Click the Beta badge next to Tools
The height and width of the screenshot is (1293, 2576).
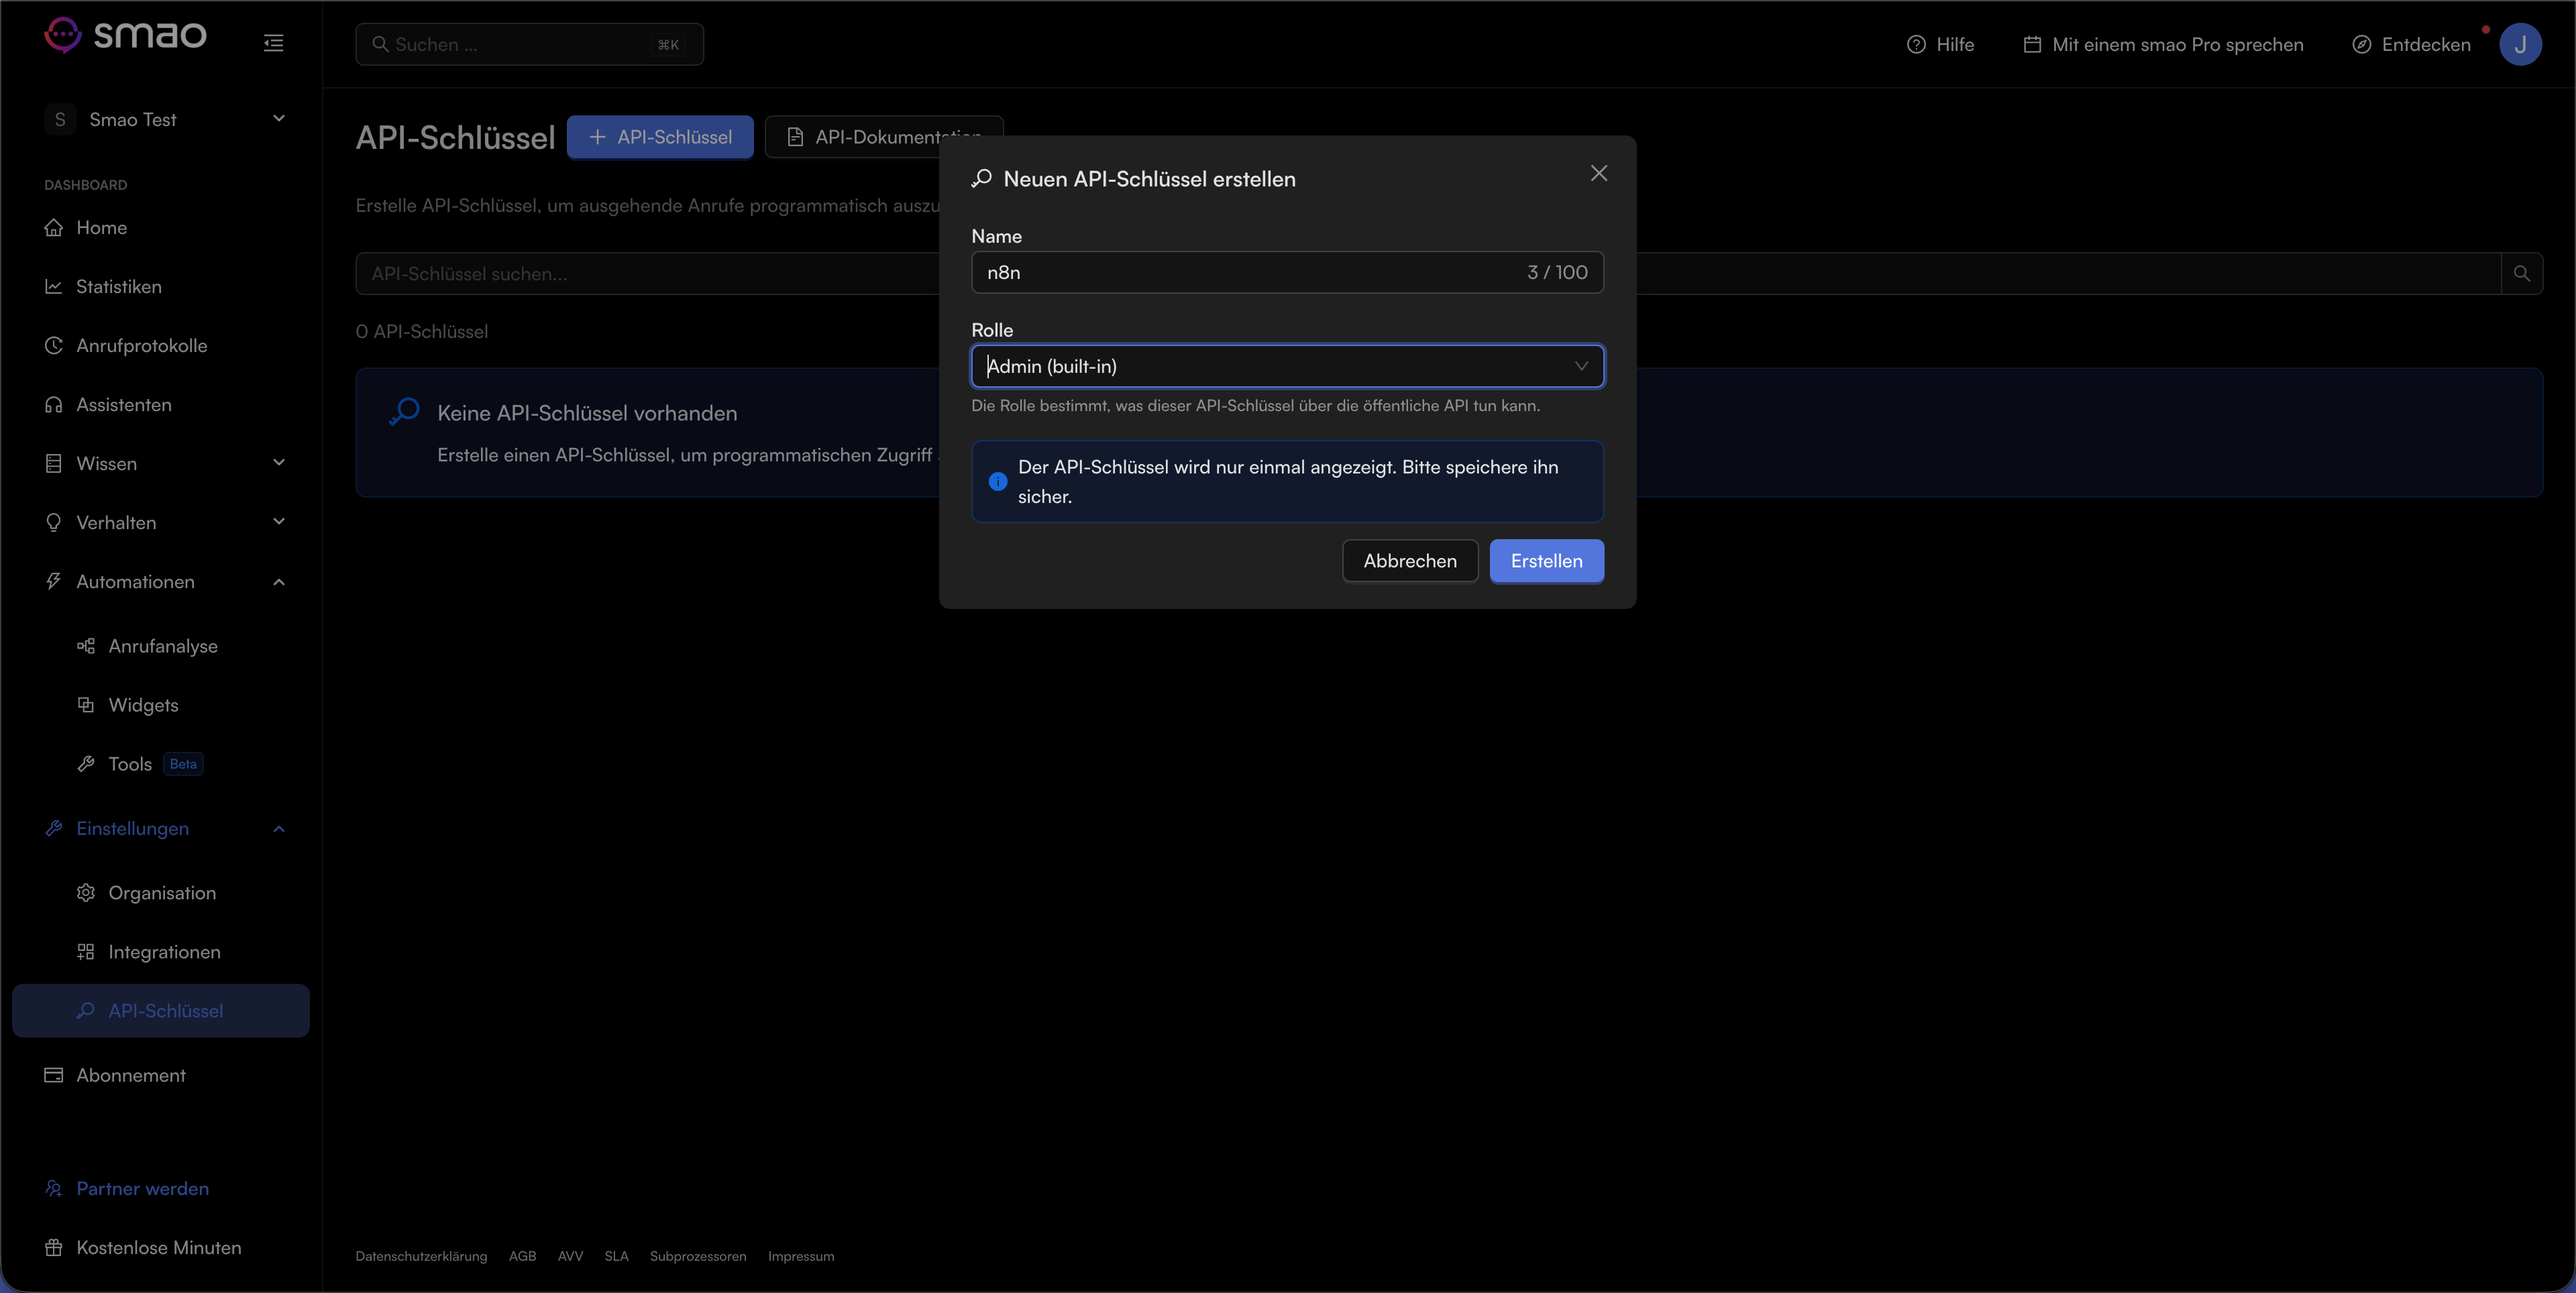(x=183, y=764)
